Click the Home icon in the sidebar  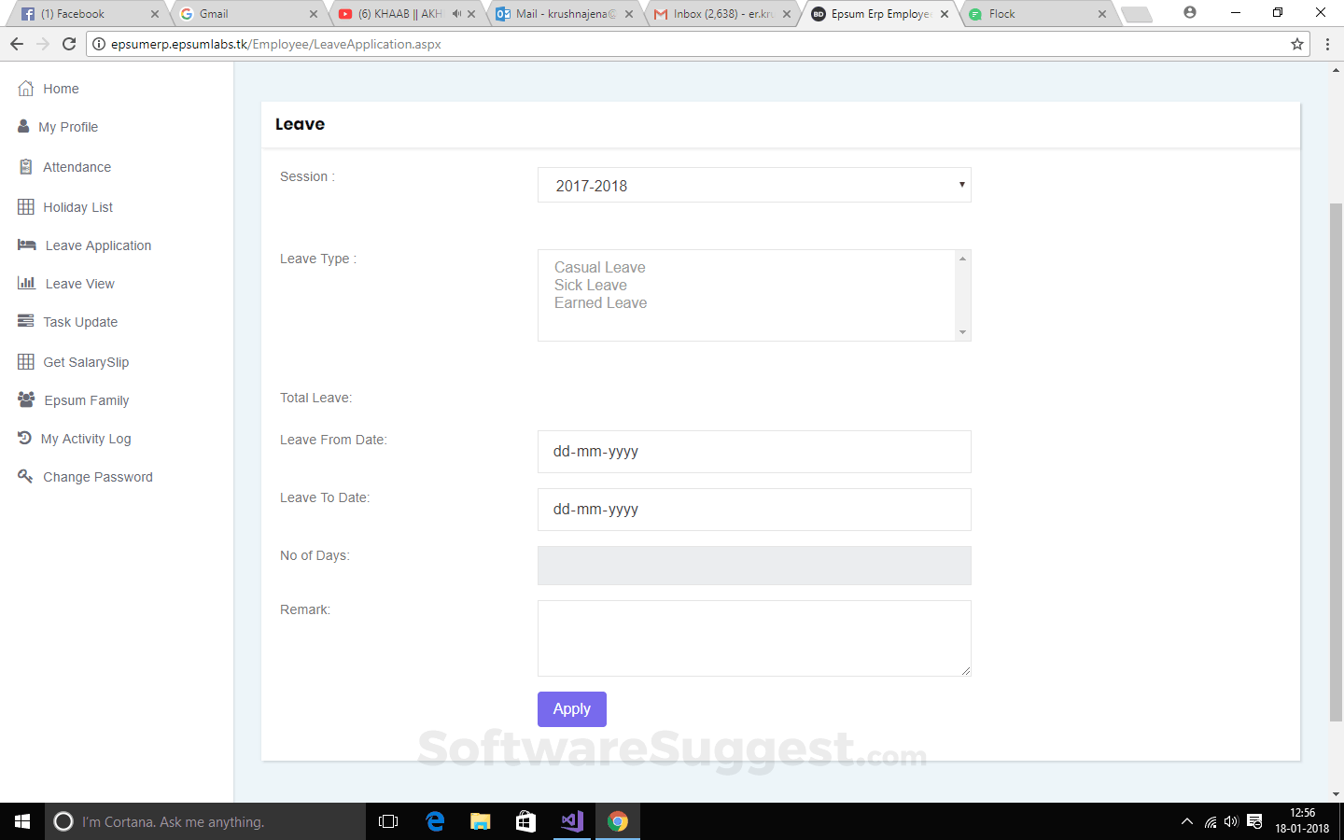[x=25, y=88]
